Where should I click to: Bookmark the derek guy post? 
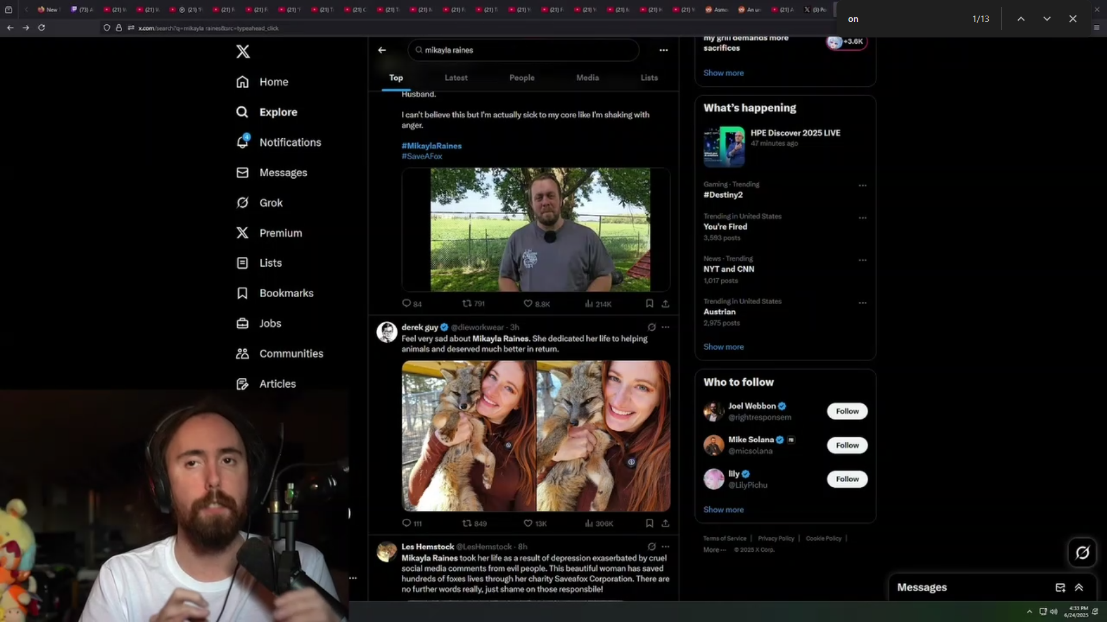(649, 524)
